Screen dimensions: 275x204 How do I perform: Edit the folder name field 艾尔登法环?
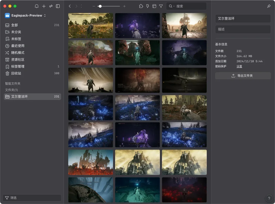pos(243,18)
